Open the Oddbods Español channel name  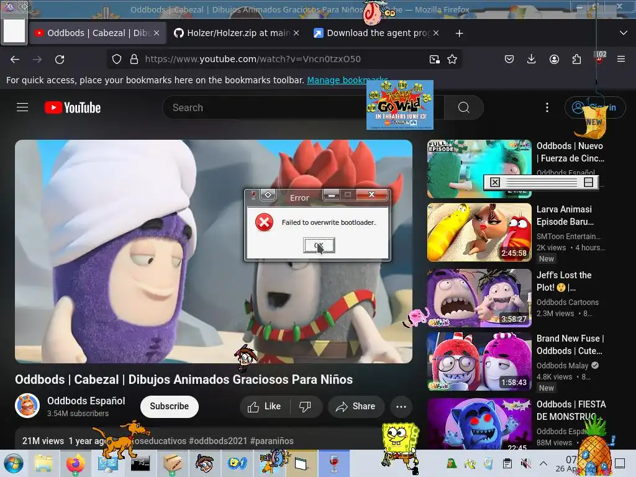[x=86, y=401]
